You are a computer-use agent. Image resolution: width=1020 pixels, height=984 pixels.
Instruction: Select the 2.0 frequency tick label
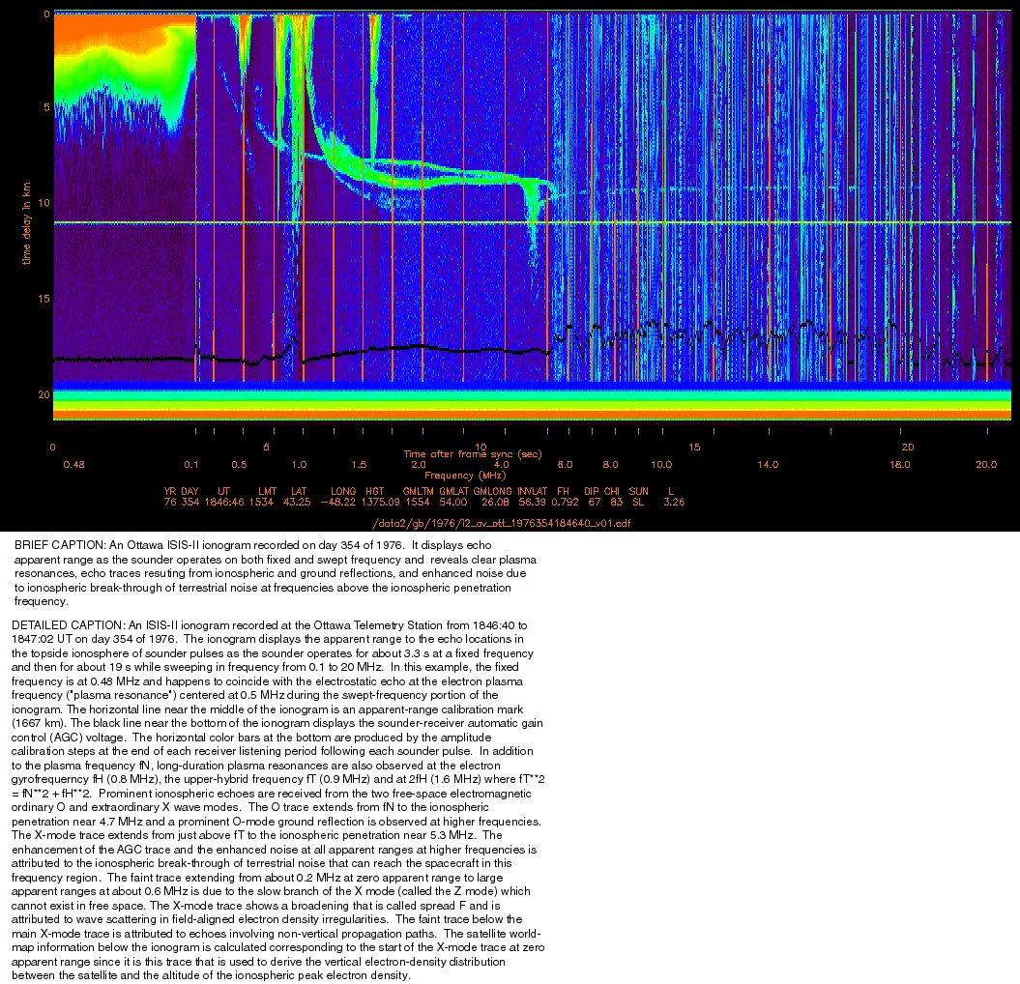[419, 464]
